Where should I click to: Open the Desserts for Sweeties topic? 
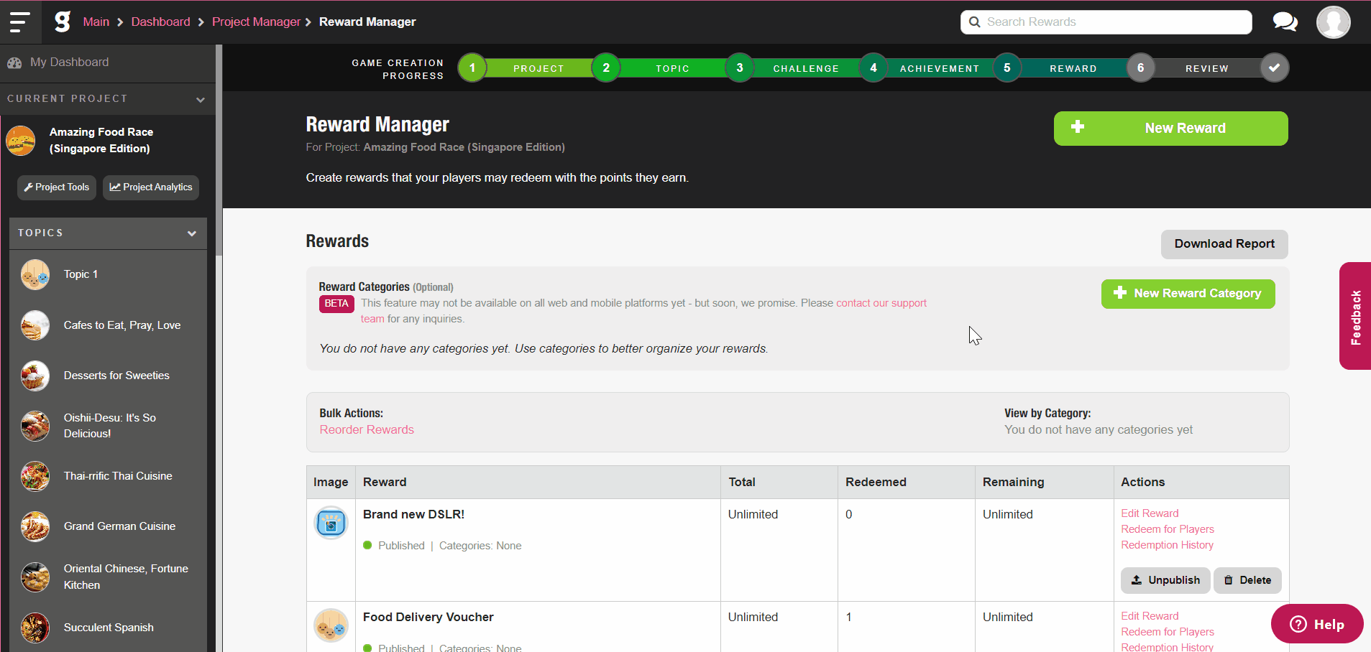[x=116, y=376]
